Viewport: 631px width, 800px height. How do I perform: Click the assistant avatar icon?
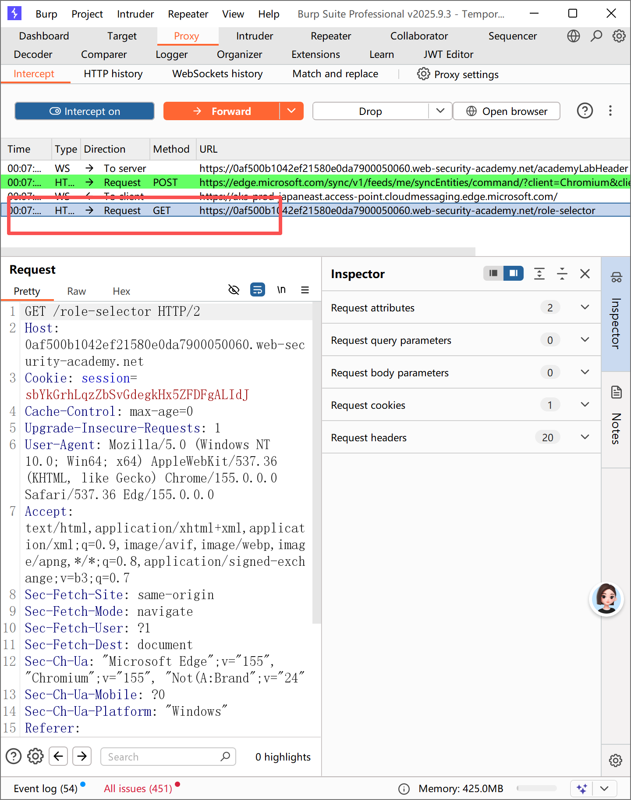606,599
